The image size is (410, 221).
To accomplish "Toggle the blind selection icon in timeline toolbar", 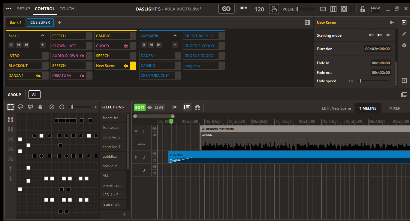I will click(187, 107).
